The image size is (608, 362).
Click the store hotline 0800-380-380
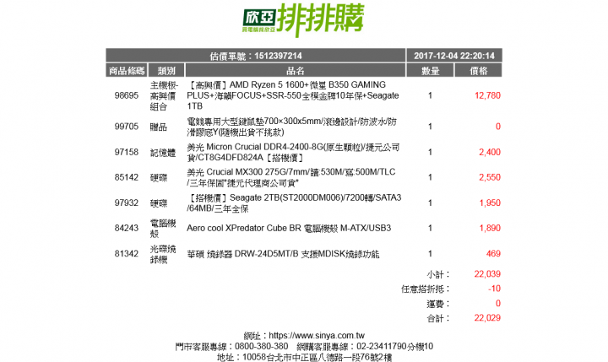(x=261, y=346)
